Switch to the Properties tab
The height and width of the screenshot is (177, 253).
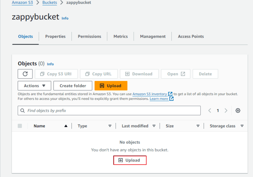(x=55, y=36)
